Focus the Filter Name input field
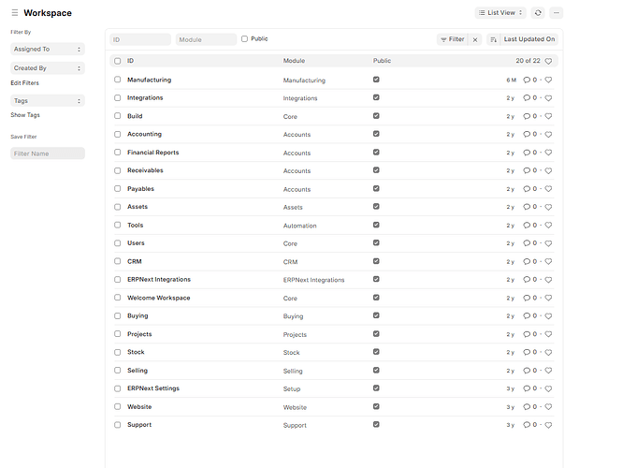Image resolution: width=637 pixels, height=468 pixels. coord(48,154)
